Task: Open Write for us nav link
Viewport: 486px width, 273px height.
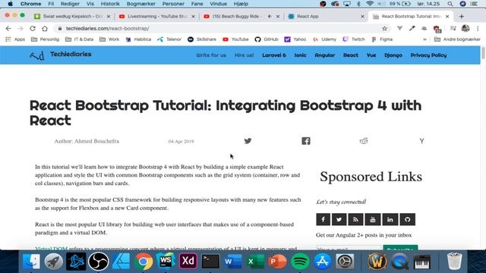Action: (x=211, y=55)
